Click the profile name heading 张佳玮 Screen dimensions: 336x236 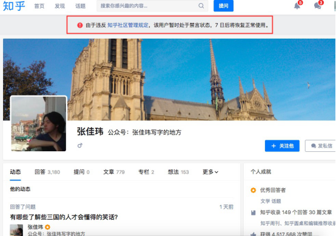click(90, 131)
